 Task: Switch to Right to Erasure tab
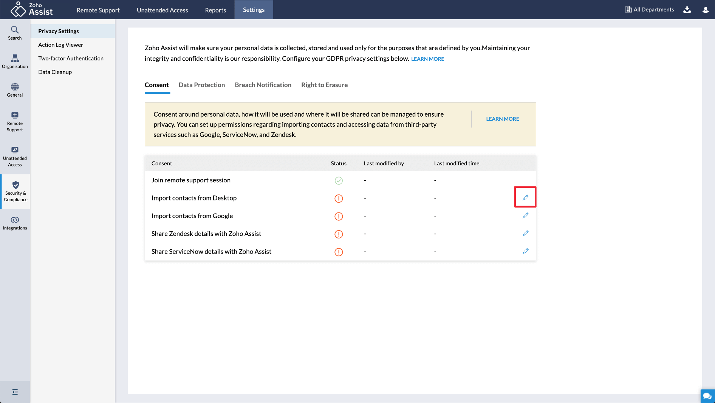pyautogui.click(x=324, y=85)
